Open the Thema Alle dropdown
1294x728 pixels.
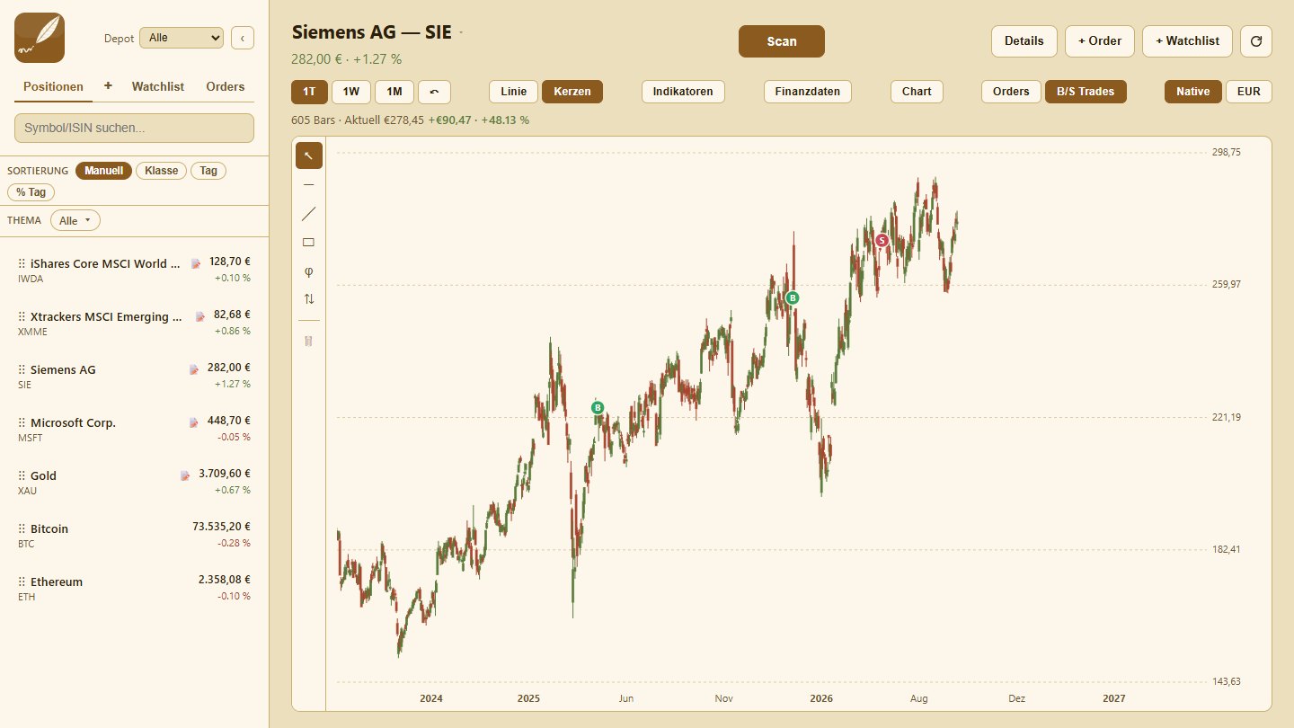pyautogui.click(x=75, y=220)
